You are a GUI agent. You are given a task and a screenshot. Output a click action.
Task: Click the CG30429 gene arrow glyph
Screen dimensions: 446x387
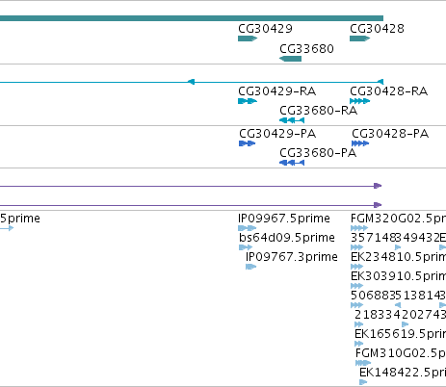248,39
